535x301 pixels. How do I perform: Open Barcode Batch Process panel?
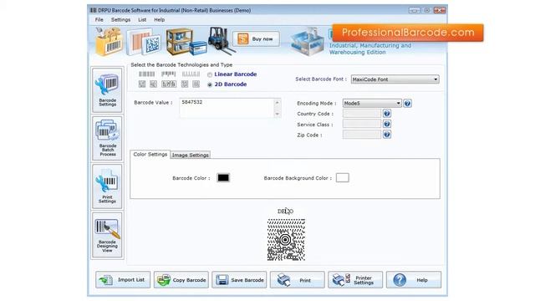pyautogui.click(x=108, y=138)
